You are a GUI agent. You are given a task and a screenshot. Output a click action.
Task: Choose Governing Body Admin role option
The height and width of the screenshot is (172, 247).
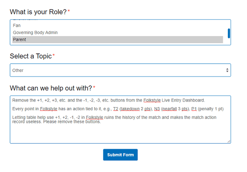pyautogui.click(x=35, y=33)
